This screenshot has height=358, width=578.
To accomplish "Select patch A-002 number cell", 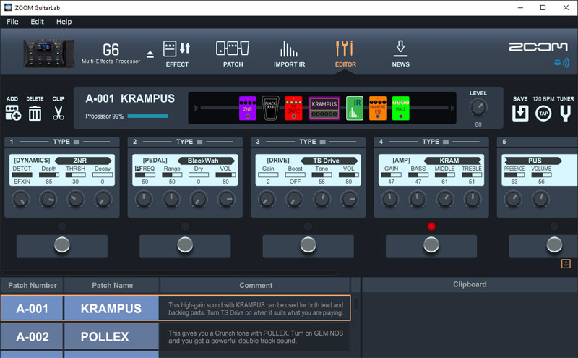I will click(x=32, y=336).
